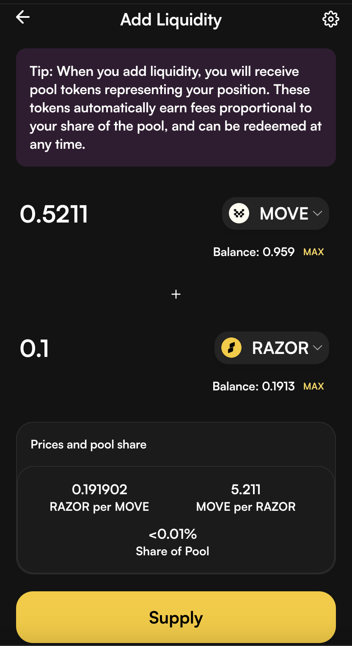This screenshot has height=646, width=352.
Task: Go back using the left arrow
Action: coord(23,17)
